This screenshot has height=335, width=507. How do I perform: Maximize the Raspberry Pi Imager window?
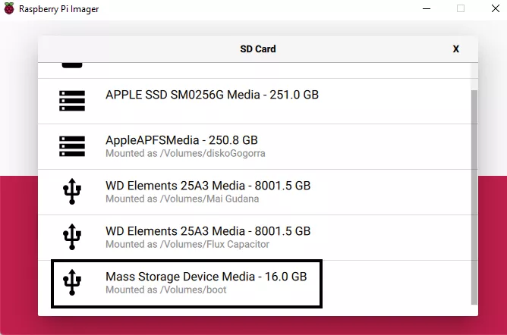(461, 8)
